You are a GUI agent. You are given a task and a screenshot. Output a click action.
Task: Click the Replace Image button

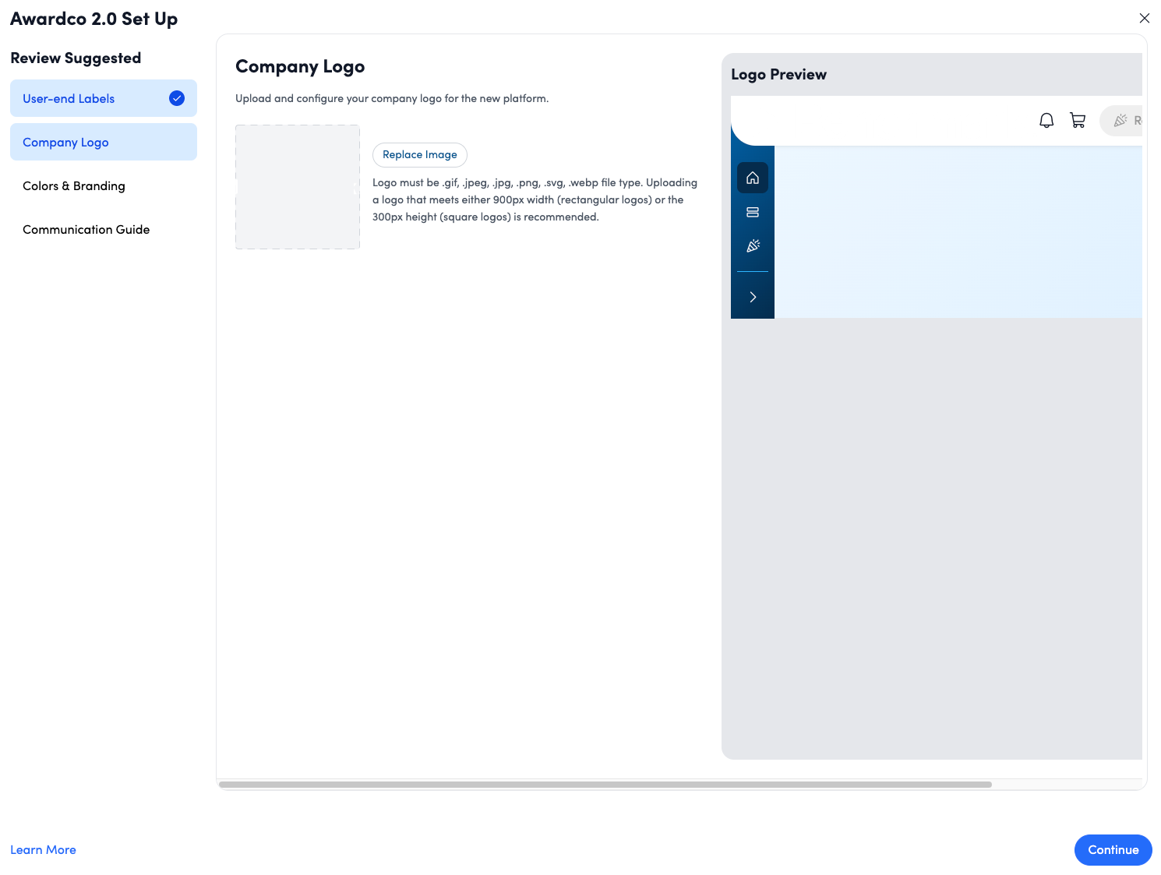419,155
